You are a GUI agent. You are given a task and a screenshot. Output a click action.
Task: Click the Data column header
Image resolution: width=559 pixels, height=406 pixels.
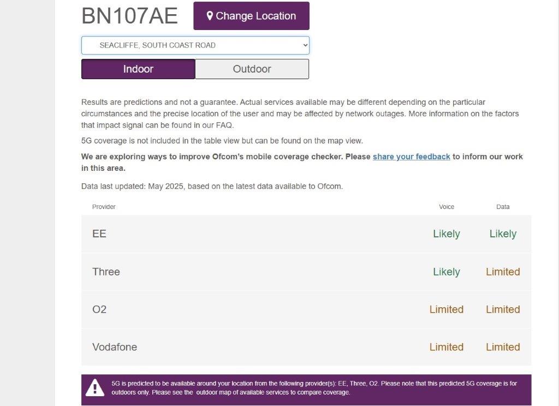coord(503,207)
